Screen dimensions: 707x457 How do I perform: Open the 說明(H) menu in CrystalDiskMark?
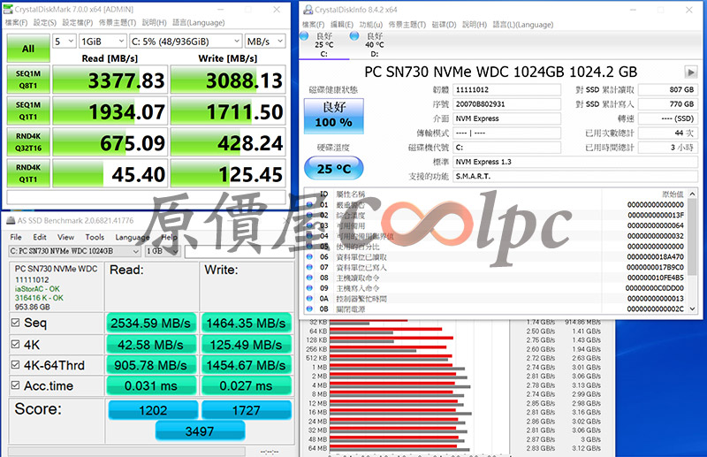(154, 23)
